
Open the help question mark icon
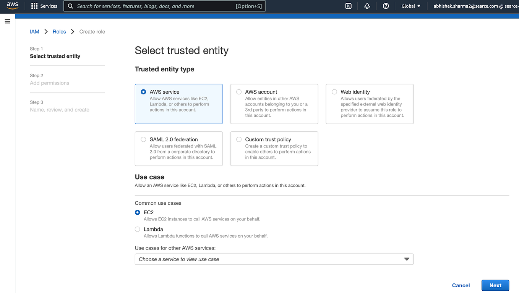click(x=386, y=6)
